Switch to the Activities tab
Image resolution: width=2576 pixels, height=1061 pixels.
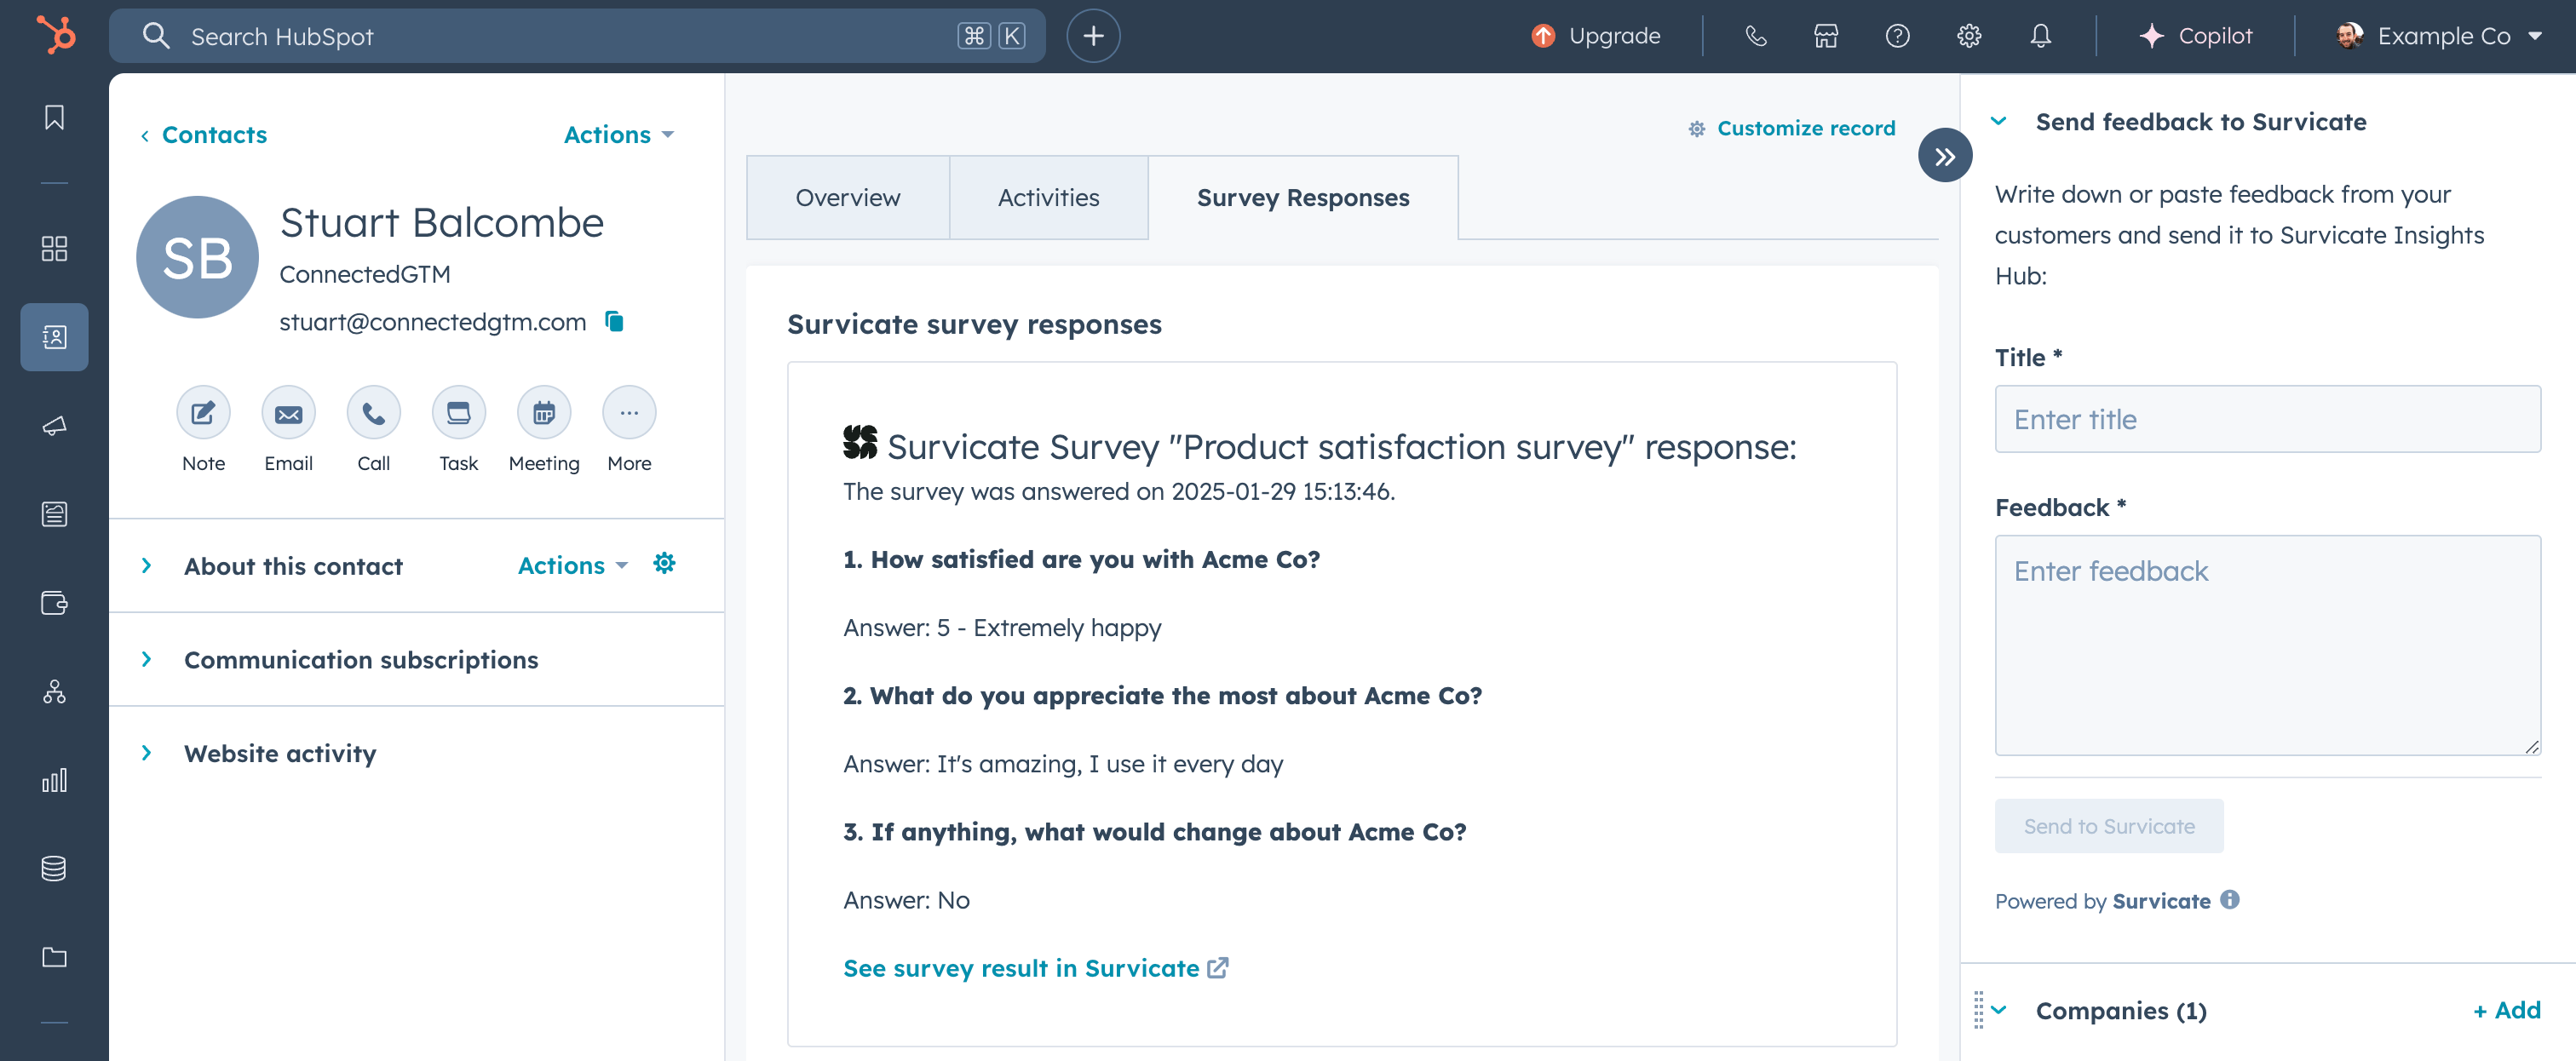[1048, 198]
